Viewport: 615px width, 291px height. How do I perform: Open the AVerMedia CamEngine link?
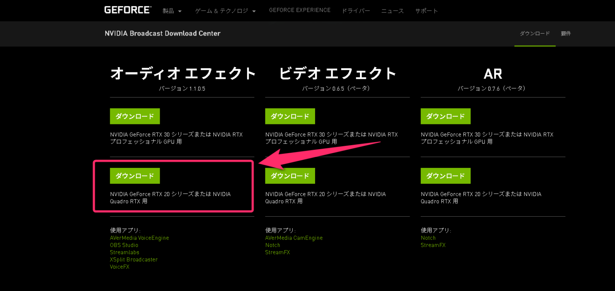[x=294, y=238]
